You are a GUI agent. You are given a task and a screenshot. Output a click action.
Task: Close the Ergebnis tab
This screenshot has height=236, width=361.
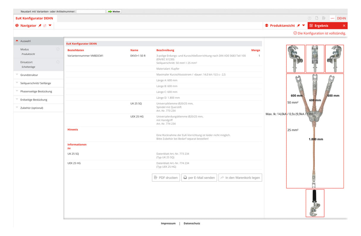344,26
